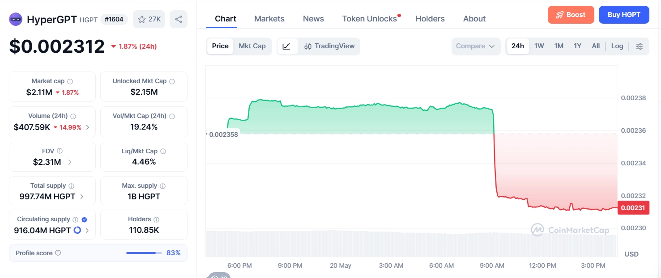Click the 110.85K holders value

coord(144,230)
